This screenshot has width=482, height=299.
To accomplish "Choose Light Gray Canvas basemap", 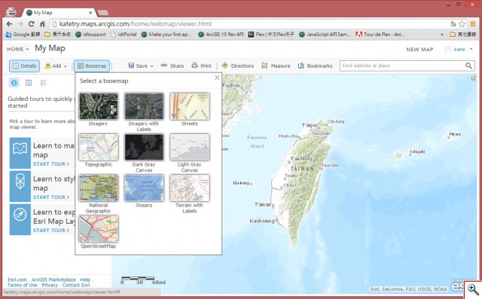I will 190,147.
